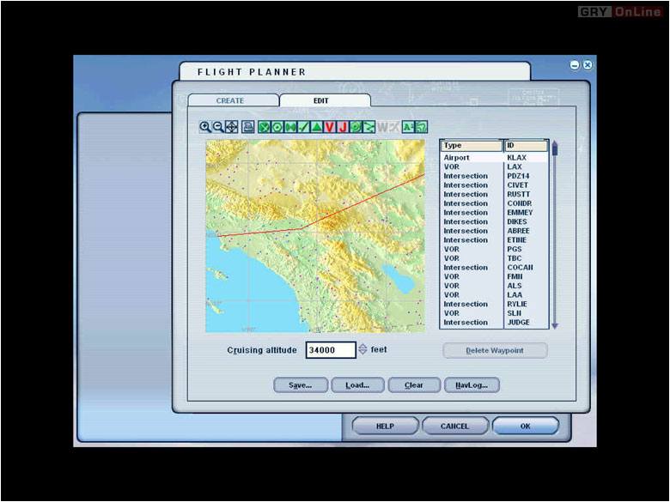Click the grayed-out W weather icon
Screen dimensions: 670x502
(x=383, y=127)
